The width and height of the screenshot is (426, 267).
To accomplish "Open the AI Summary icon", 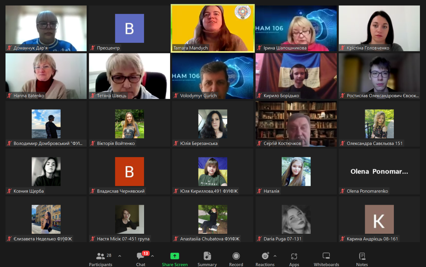I will 207,256.
